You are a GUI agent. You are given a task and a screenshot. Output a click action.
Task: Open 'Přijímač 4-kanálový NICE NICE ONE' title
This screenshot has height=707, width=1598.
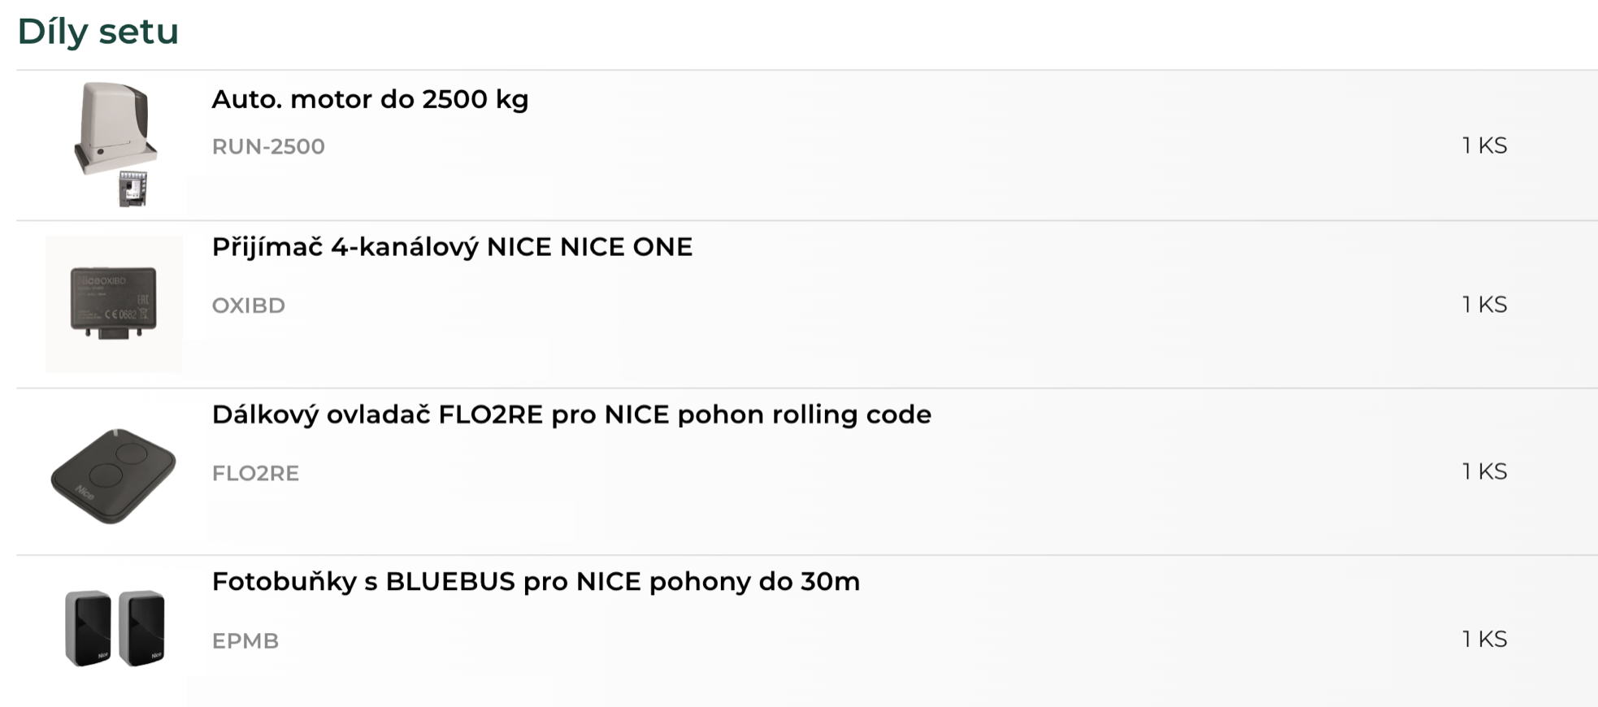click(452, 247)
